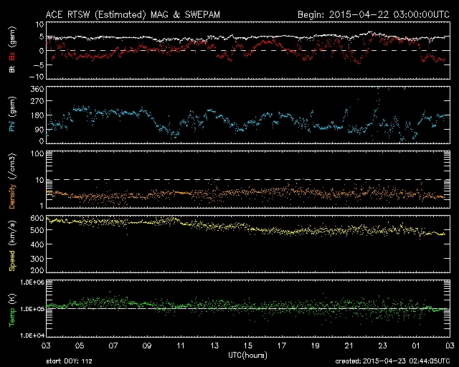The image size is (459, 367).
Task: Click the 'Density (/cm3)' axis label
Action: point(12,181)
